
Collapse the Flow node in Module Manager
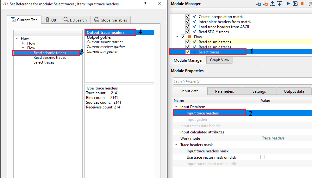pyautogui.click(x=178, y=37)
